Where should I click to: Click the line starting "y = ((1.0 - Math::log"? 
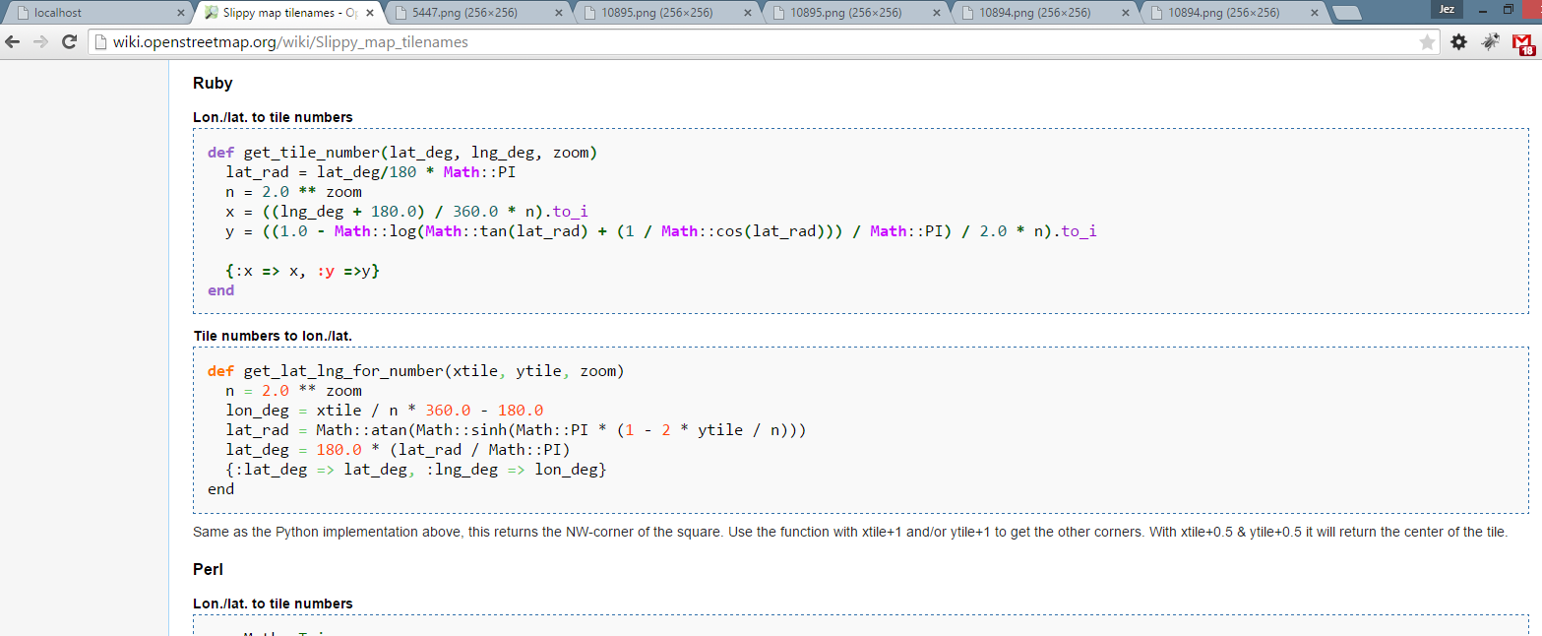click(x=661, y=231)
